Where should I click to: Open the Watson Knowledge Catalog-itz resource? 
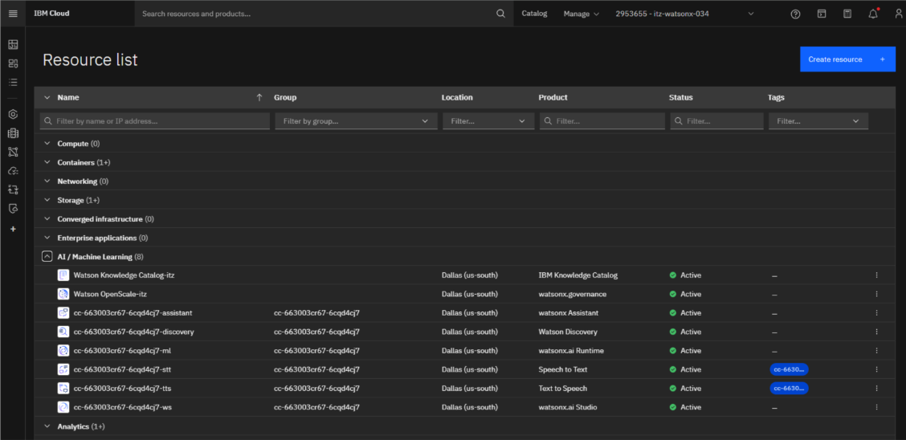(x=124, y=275)
